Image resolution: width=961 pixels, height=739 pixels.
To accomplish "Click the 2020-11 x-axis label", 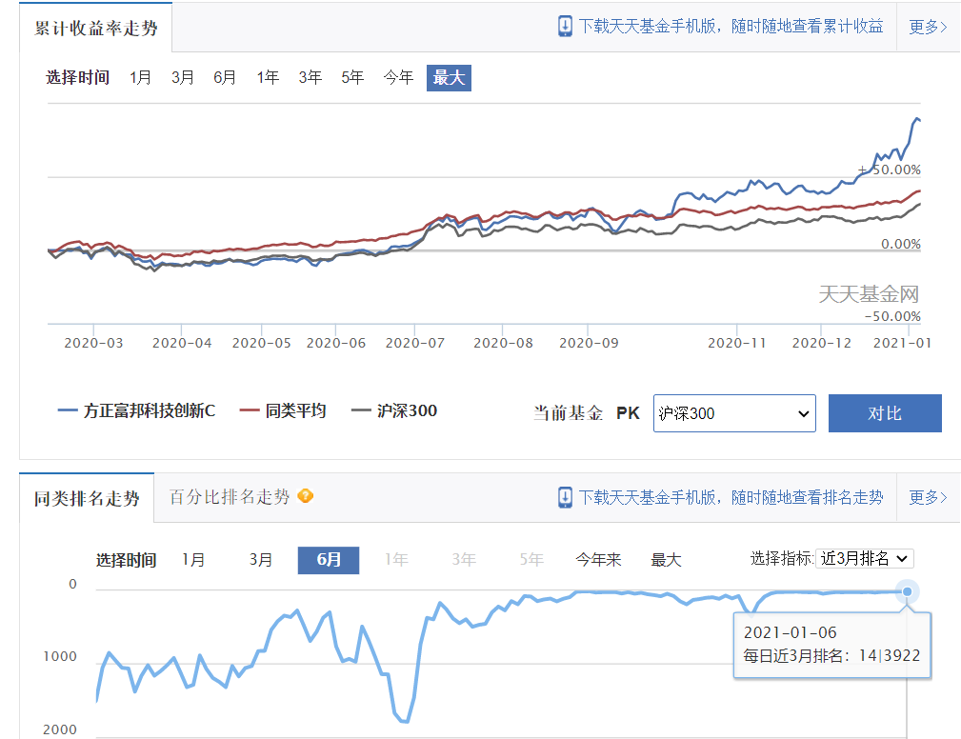I will pos(737,343).
